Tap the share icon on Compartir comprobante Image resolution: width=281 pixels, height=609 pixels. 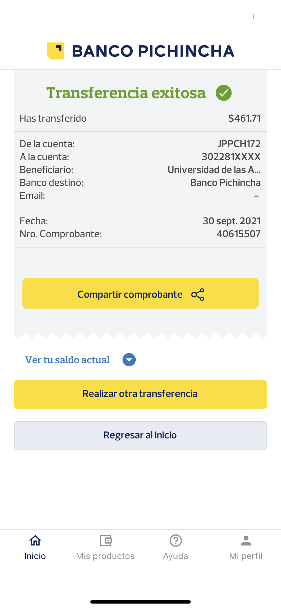198,295
